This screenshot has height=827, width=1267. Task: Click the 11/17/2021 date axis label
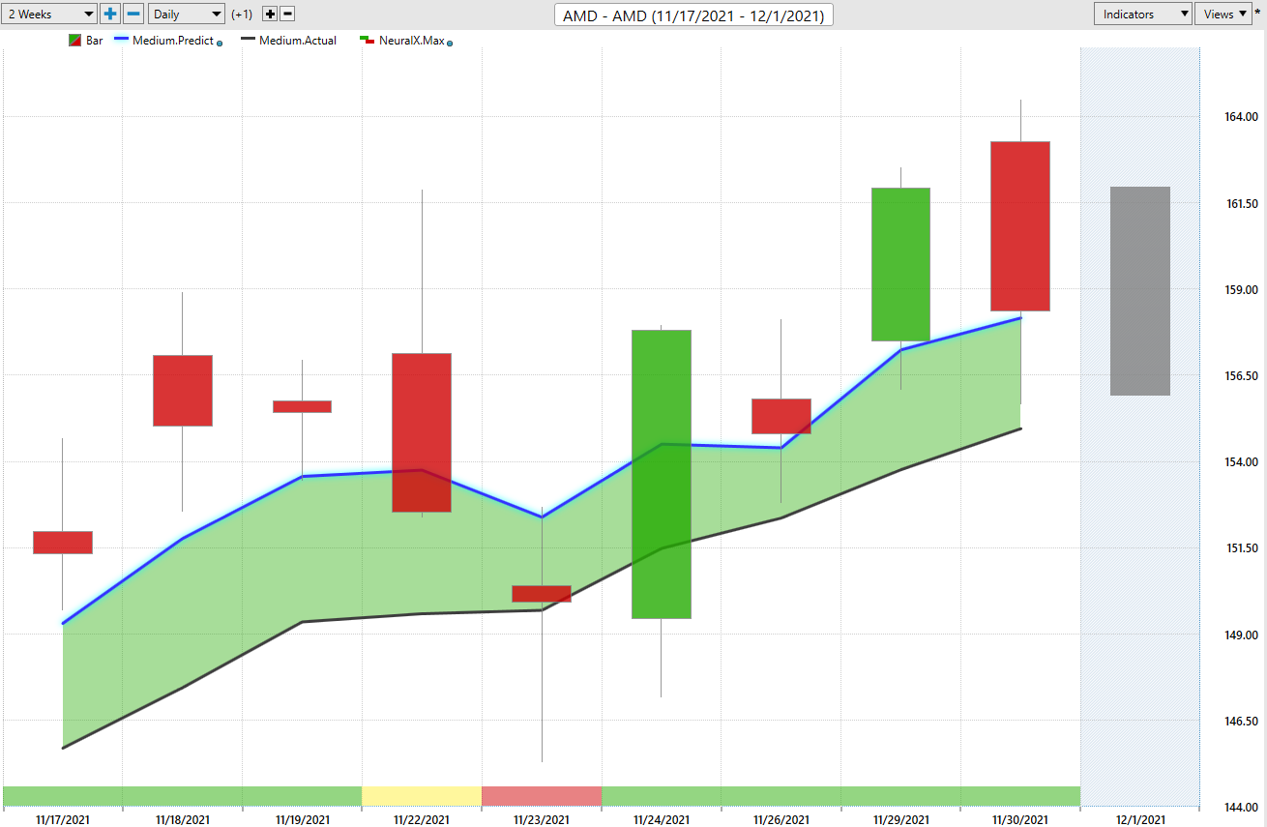click(63, 819)
